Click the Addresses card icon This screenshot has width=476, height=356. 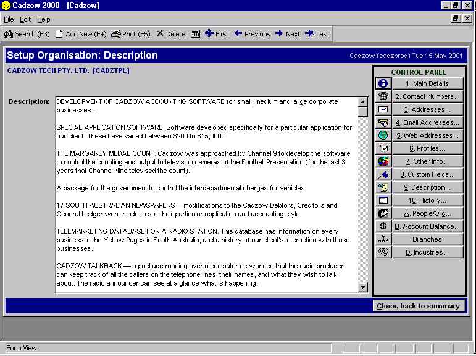tap(383, 109)
